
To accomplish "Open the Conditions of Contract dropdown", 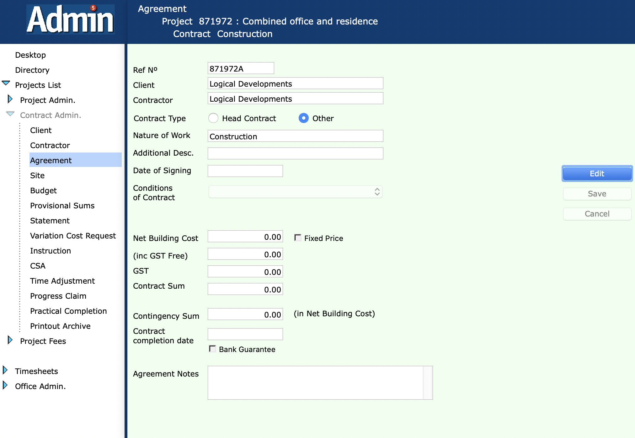I will point(295,192).
